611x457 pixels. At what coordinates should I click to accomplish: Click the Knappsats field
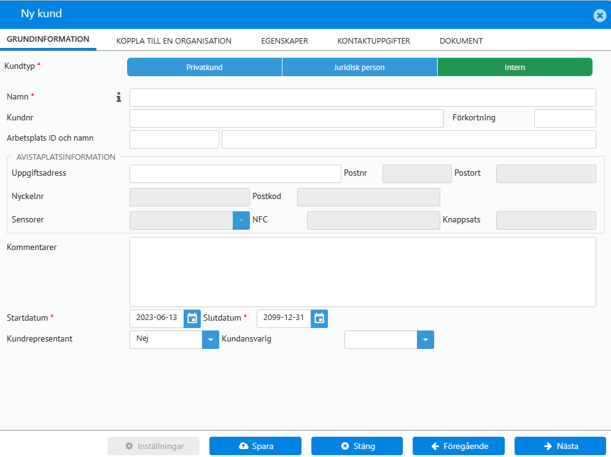[546, 221]
